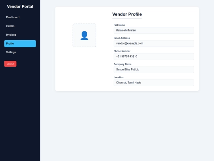Image resolution: width=214 pixels, height=161 pixels.
Task: Click the red Logout button
Action: pos(10,64)
